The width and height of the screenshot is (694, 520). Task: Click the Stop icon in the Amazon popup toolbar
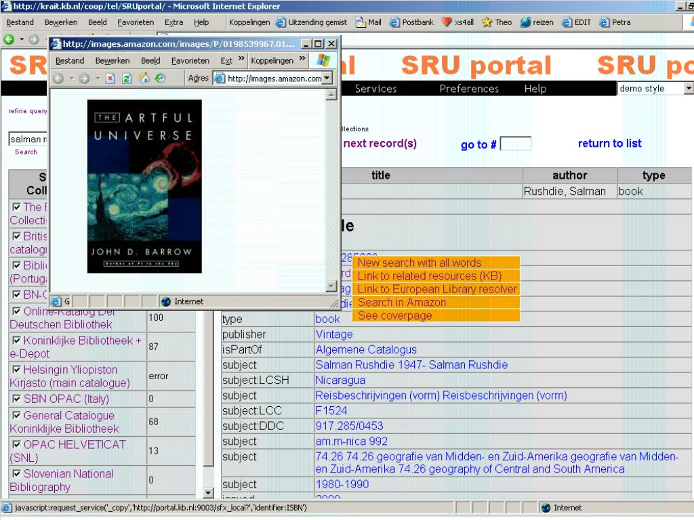coord(110,79)
